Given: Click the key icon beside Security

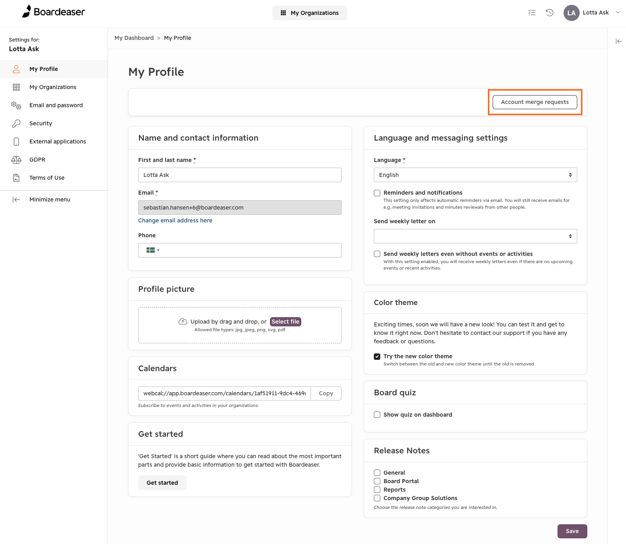Looking at the screenshot, I should [16, 123].
